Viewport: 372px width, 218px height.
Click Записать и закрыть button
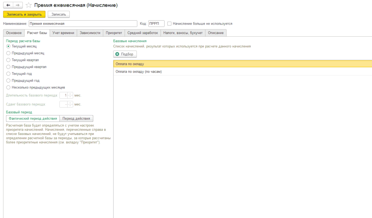[x=24, y=14]
